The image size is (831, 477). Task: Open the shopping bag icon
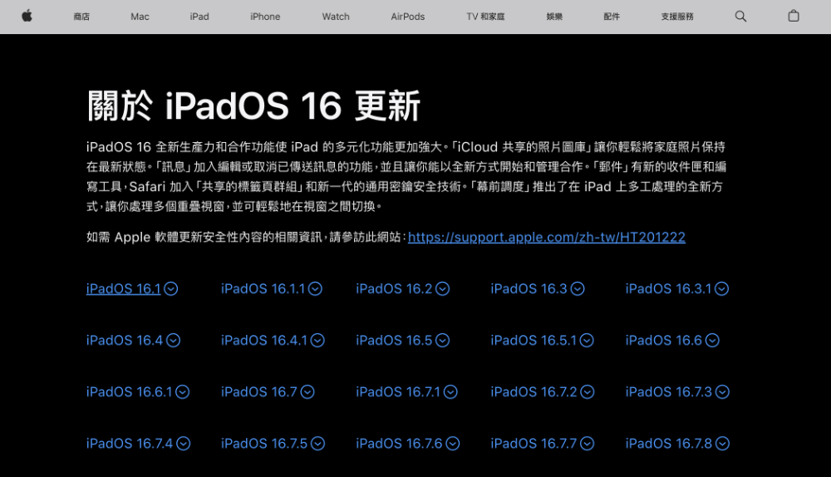[x=794, y=16]
